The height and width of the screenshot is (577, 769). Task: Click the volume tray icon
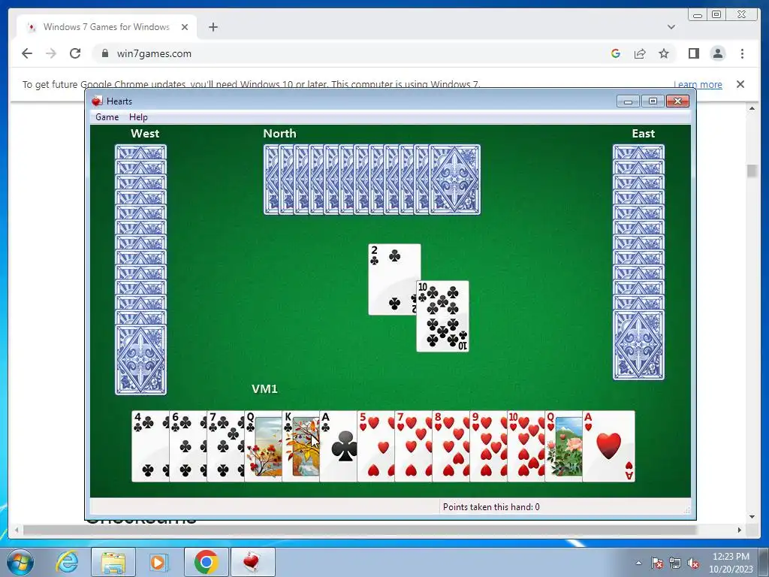(693, 563)
